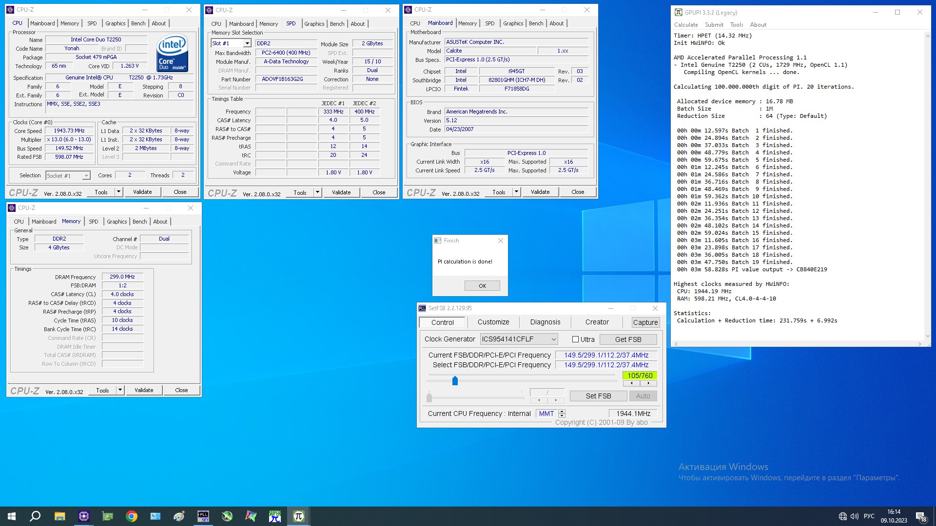This screenshot has height=526, width=936.
Task: Decrease FSB step with left arrow
Action: coord(631,383)
